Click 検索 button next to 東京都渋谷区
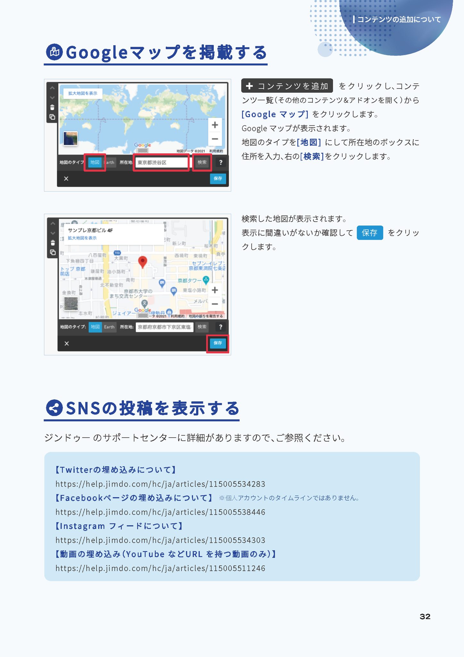The width and height of the screenshot is (464, 657). 202,162
